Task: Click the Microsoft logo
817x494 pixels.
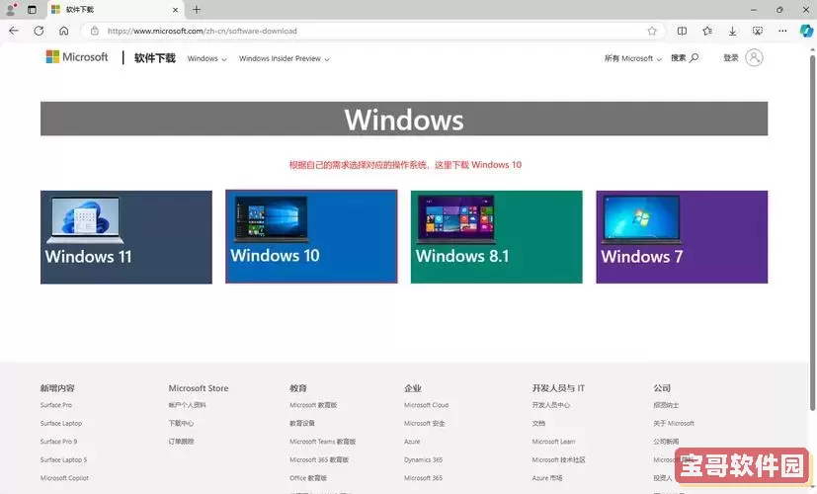Action: (x=77, y=56)
